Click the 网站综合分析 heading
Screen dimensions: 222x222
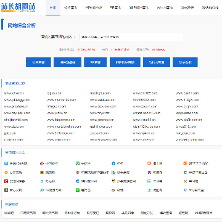22,25
